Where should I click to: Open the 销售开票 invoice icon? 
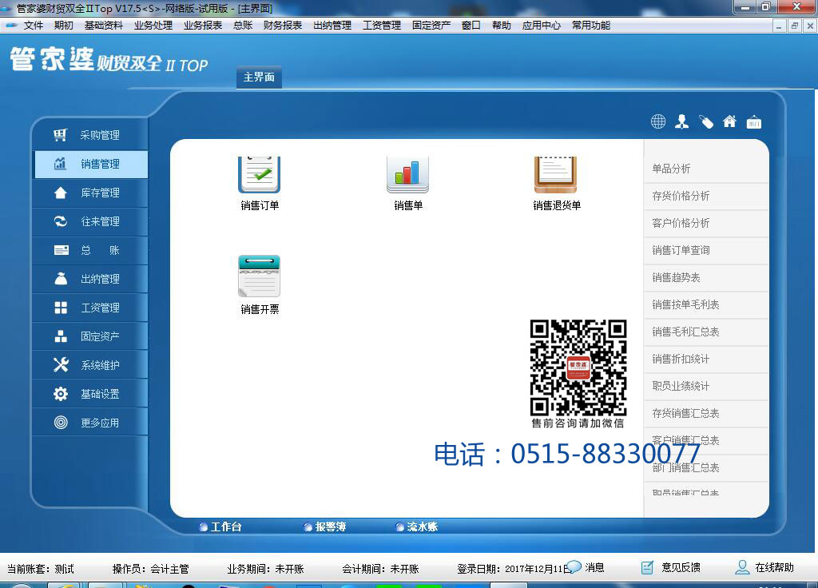click(x=260, y=276)
